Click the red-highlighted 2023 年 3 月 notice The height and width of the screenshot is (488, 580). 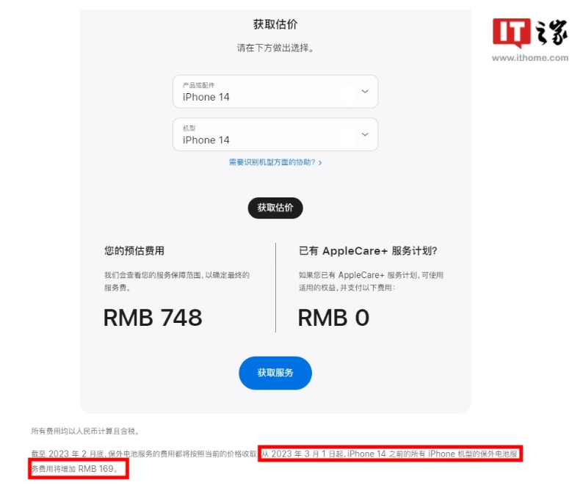coord(391,454)
